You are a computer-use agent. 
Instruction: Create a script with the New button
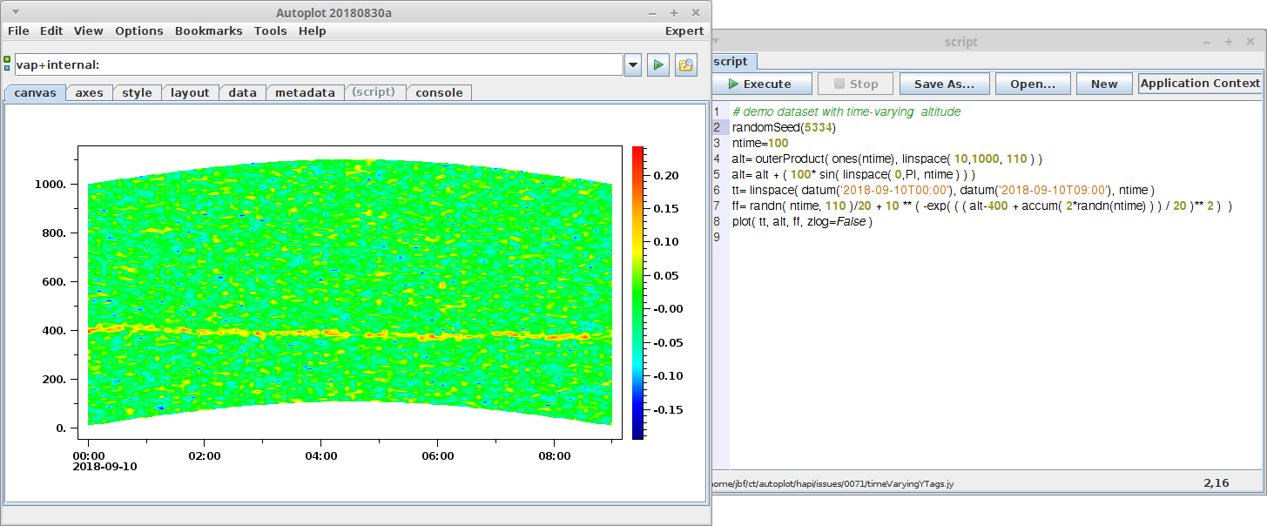pos(1103,84)
